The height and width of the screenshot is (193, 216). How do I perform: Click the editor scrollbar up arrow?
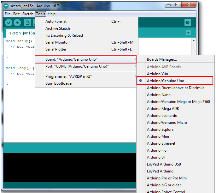pos(194,40)
